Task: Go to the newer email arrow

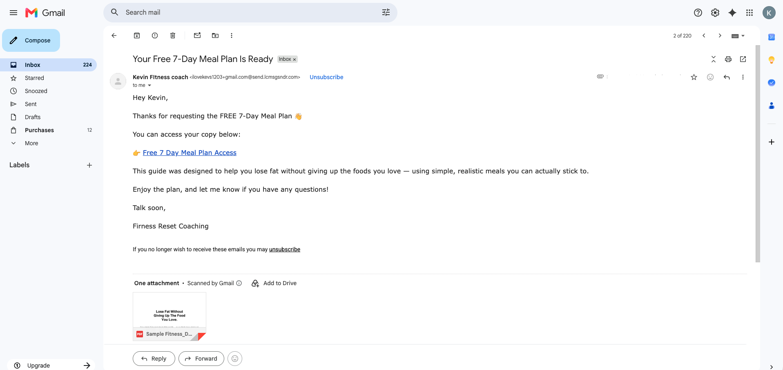Action: tap(704, 35)
